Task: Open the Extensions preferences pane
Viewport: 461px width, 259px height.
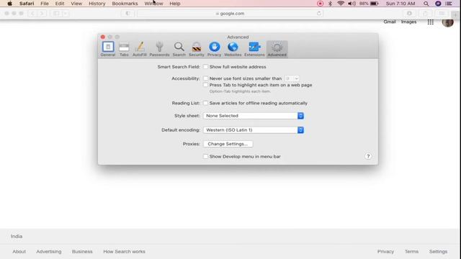Action: (254, 49)
